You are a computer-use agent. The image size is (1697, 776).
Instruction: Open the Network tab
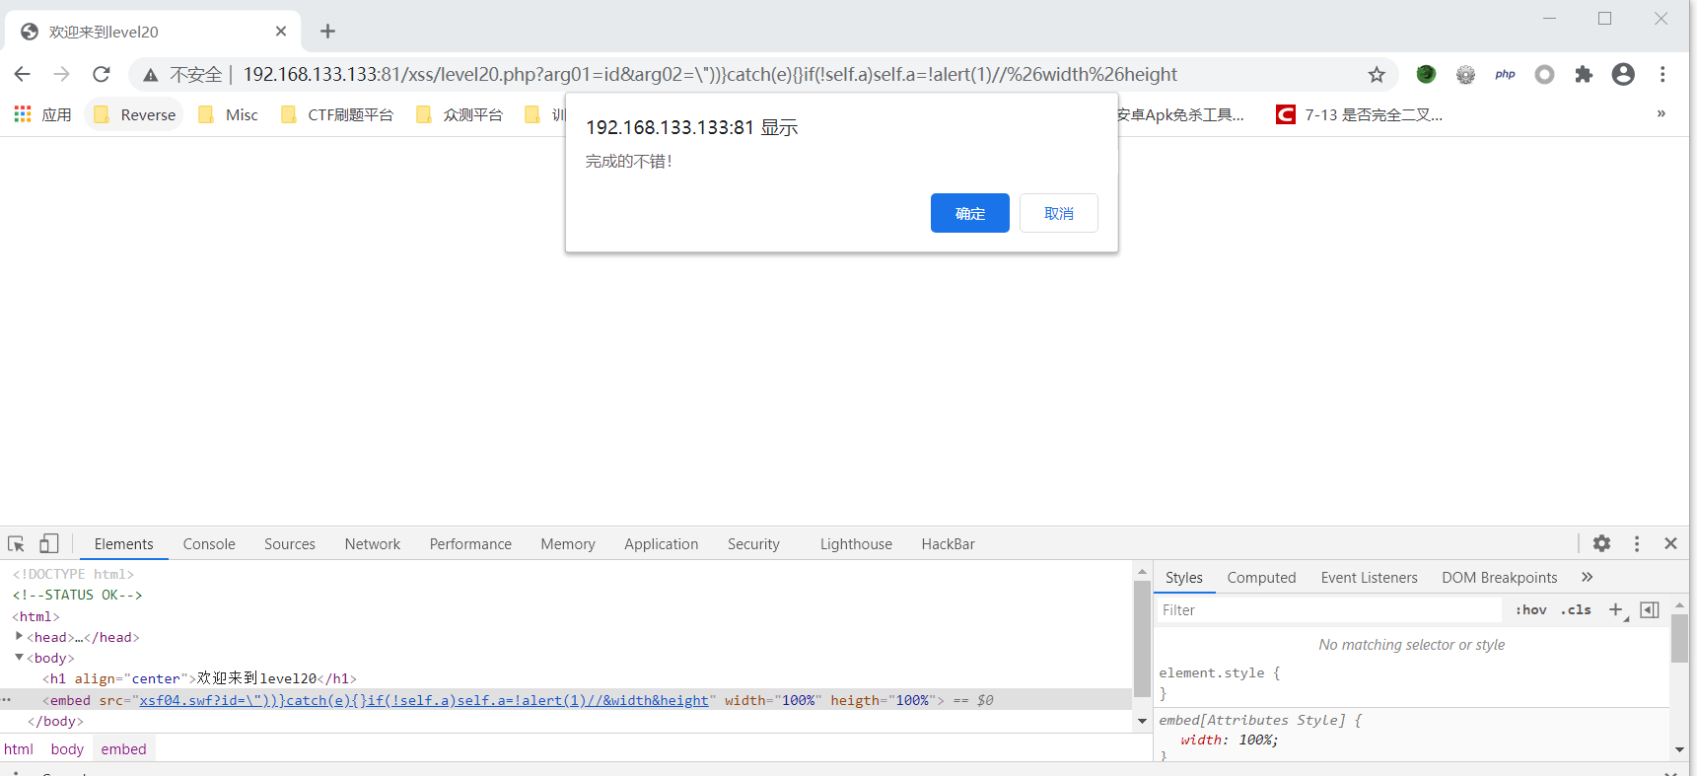[x=372, y=544]
